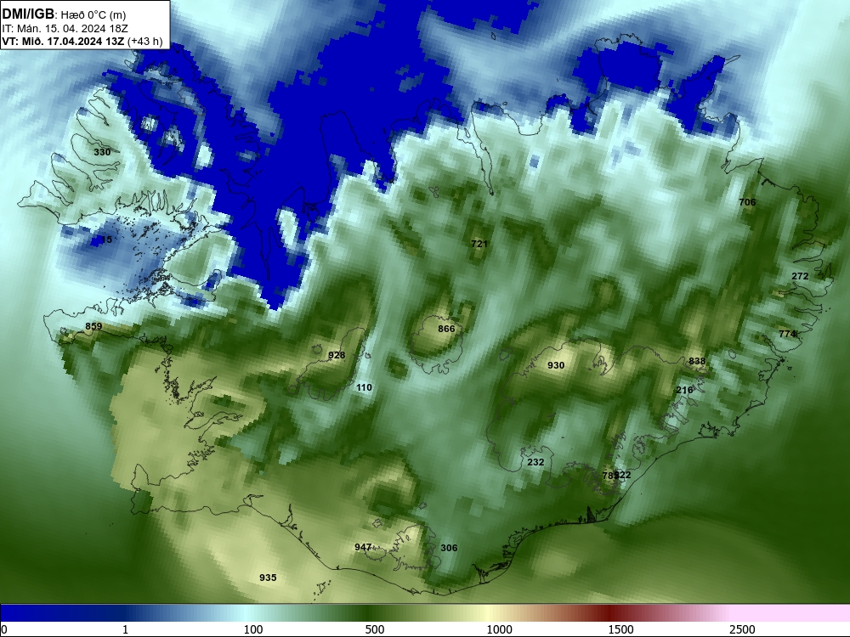
Task: Click the map value 330 in the Westfjords
Action: pyautogui.click(x=102, y=152)
